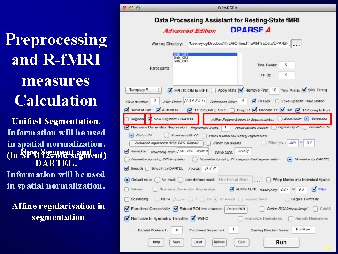Enable Smooth by DARTEL checkbox
The width and height of the screenshot is (338, 254).
pyautogui.click(x=147, y=168)
